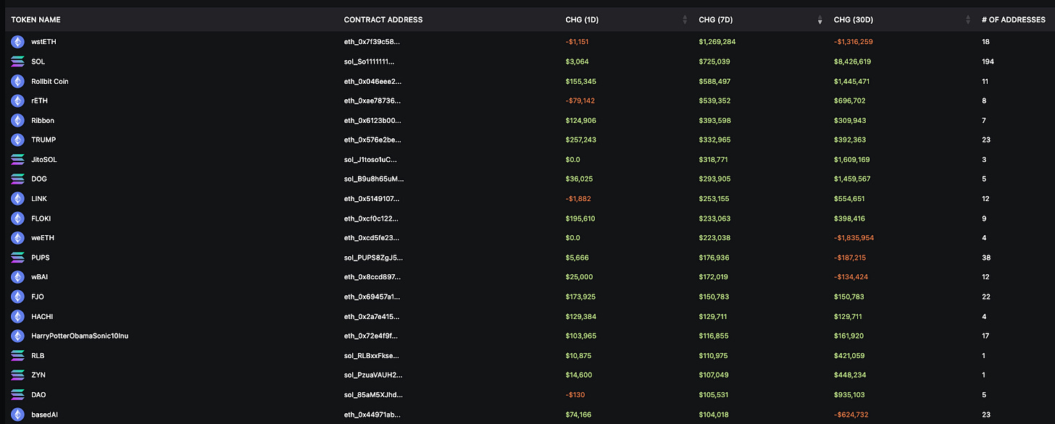Image resolution: width=1055 pixels, height=424 pixels.
Task: Click contract address sol_85aM5XJhd...
Action: click(373, 394)
